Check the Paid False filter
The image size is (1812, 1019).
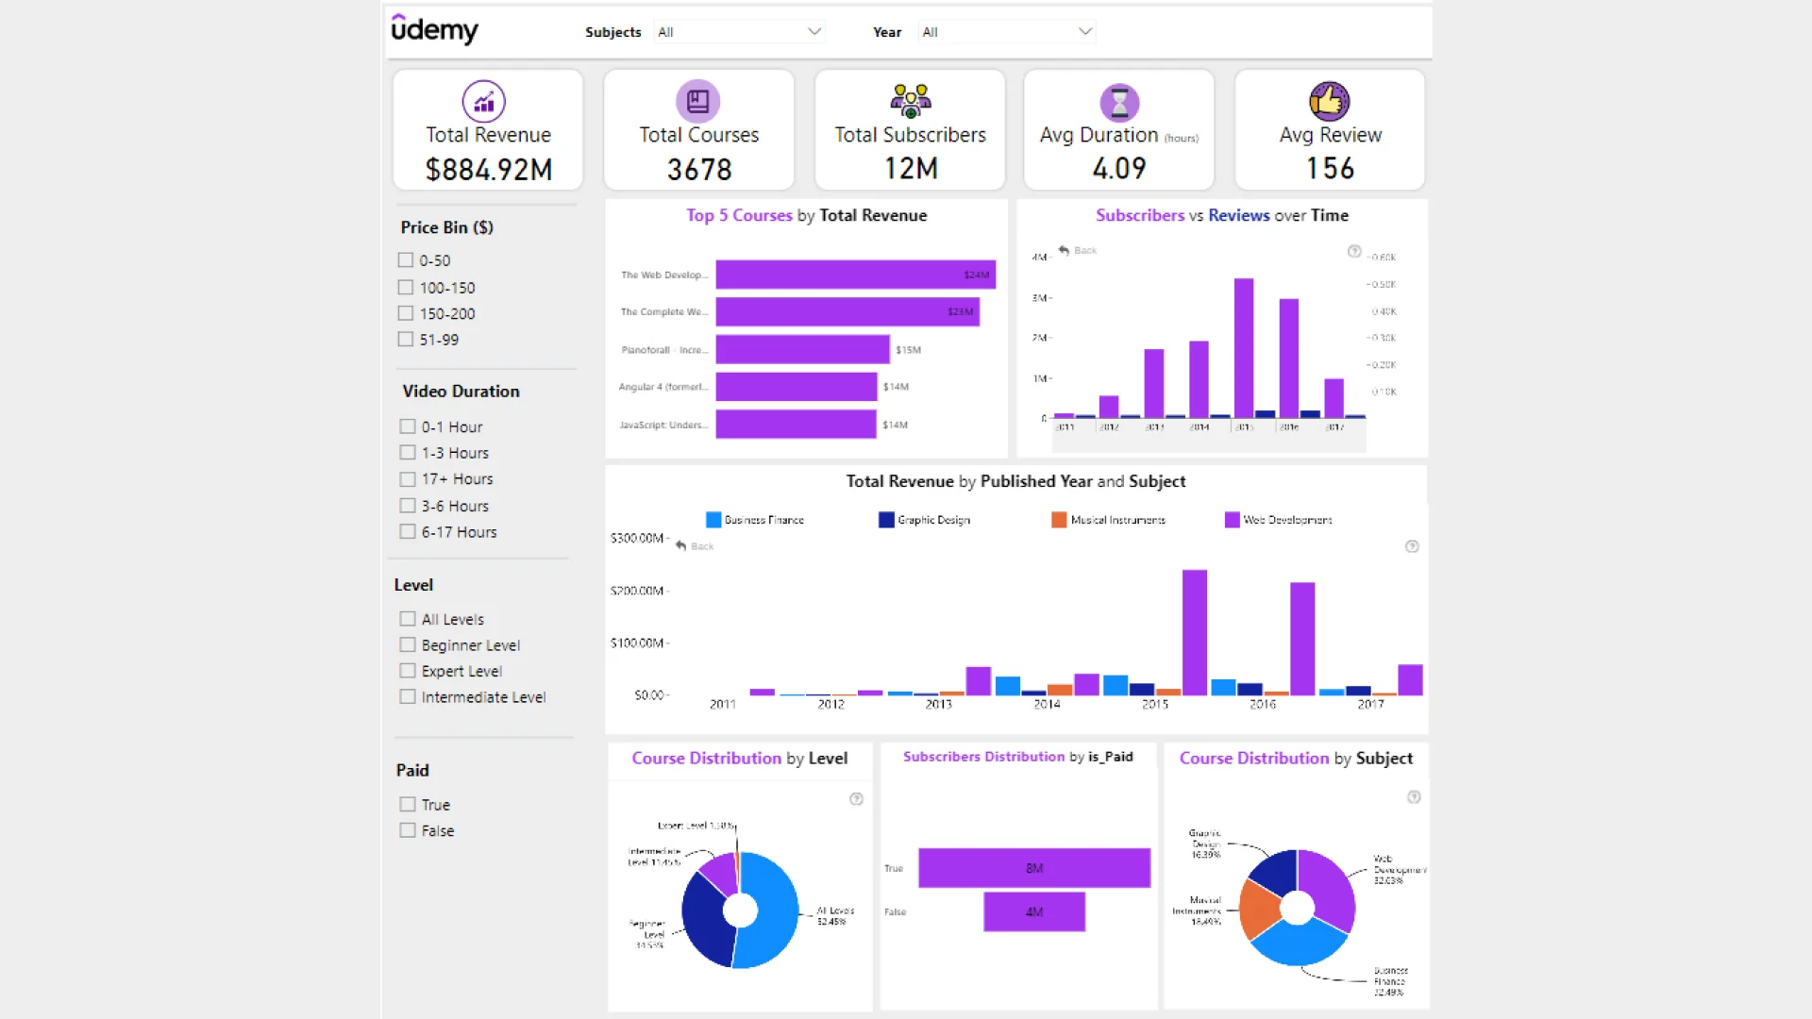click(408, 830)
